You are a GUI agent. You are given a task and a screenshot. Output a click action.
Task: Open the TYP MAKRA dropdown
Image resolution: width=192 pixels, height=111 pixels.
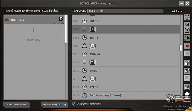[x=126, y=11]
